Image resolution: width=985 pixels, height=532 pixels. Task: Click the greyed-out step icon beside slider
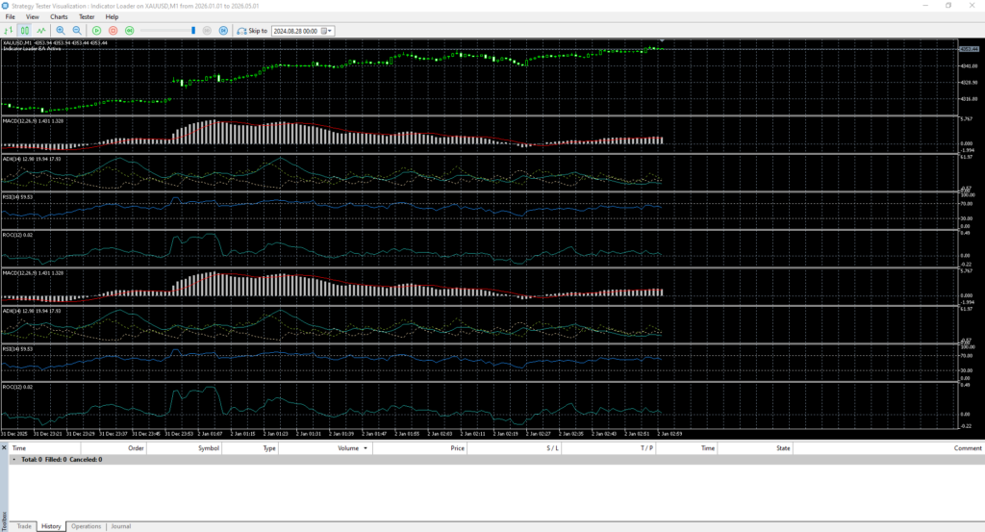coord(207,30)
